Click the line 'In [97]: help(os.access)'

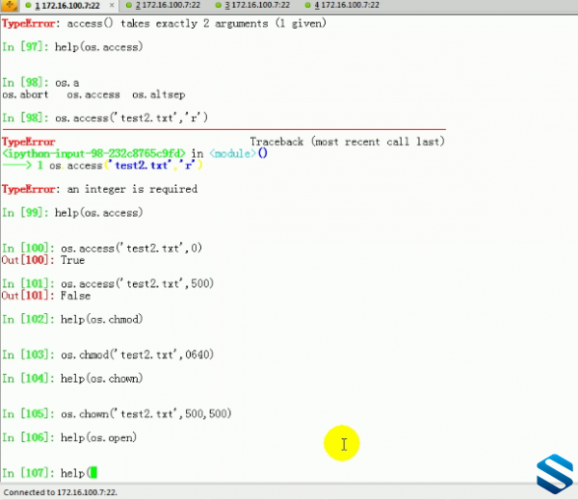pyautogui.click(x=72, y=47)
